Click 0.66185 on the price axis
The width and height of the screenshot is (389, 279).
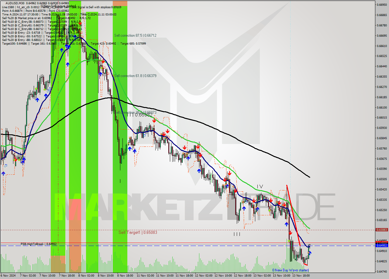pyautogui.click(x=382, y=97)
